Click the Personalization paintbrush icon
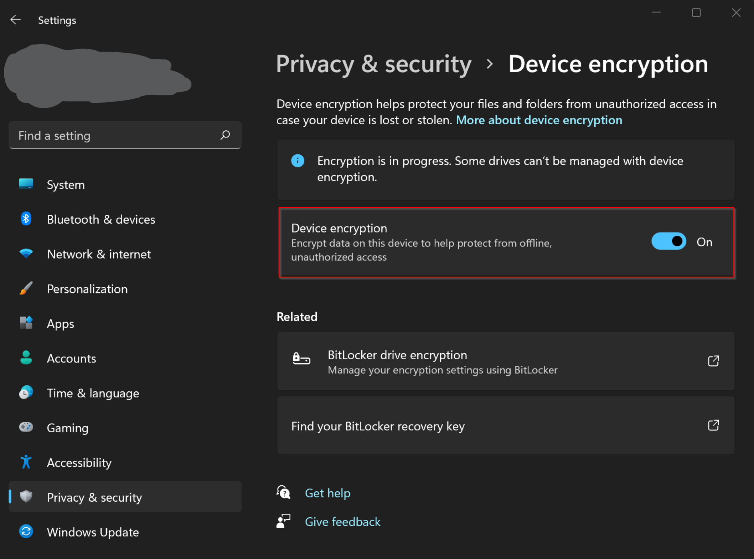 (x=26, y=288)
